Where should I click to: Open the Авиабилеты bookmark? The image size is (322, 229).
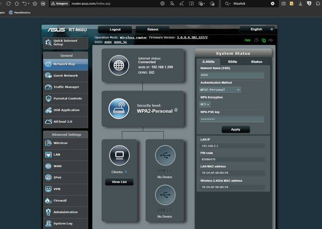click(x=20, y=12)
